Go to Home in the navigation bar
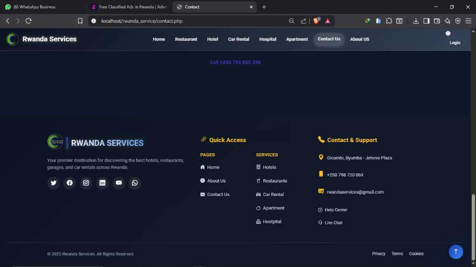The height and width of the screenshot is (267, 476). tap(159, 39)
